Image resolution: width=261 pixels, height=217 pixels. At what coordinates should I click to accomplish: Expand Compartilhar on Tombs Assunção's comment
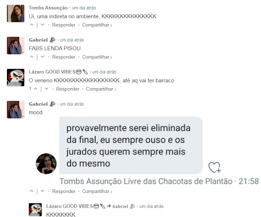tap(97, 25)
